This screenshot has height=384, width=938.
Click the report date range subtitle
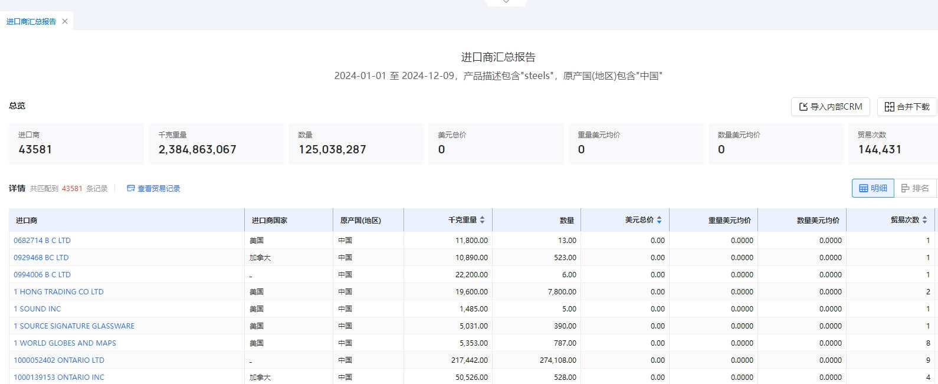pyautogui.click(x=498, y=76)
